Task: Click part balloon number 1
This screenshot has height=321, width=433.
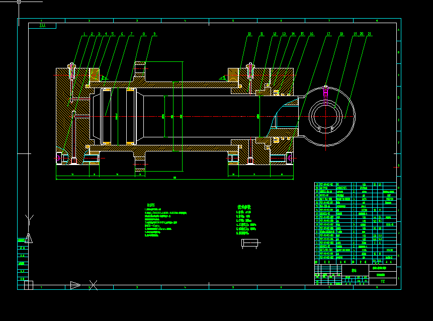Action: pos(84,34)
